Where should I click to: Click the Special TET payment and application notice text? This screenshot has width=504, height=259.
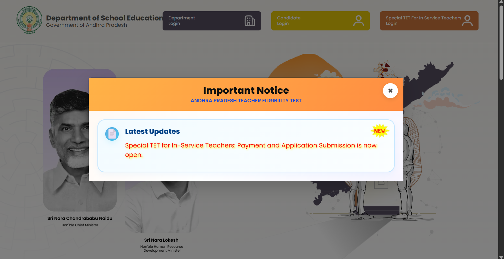pos(251,150)
